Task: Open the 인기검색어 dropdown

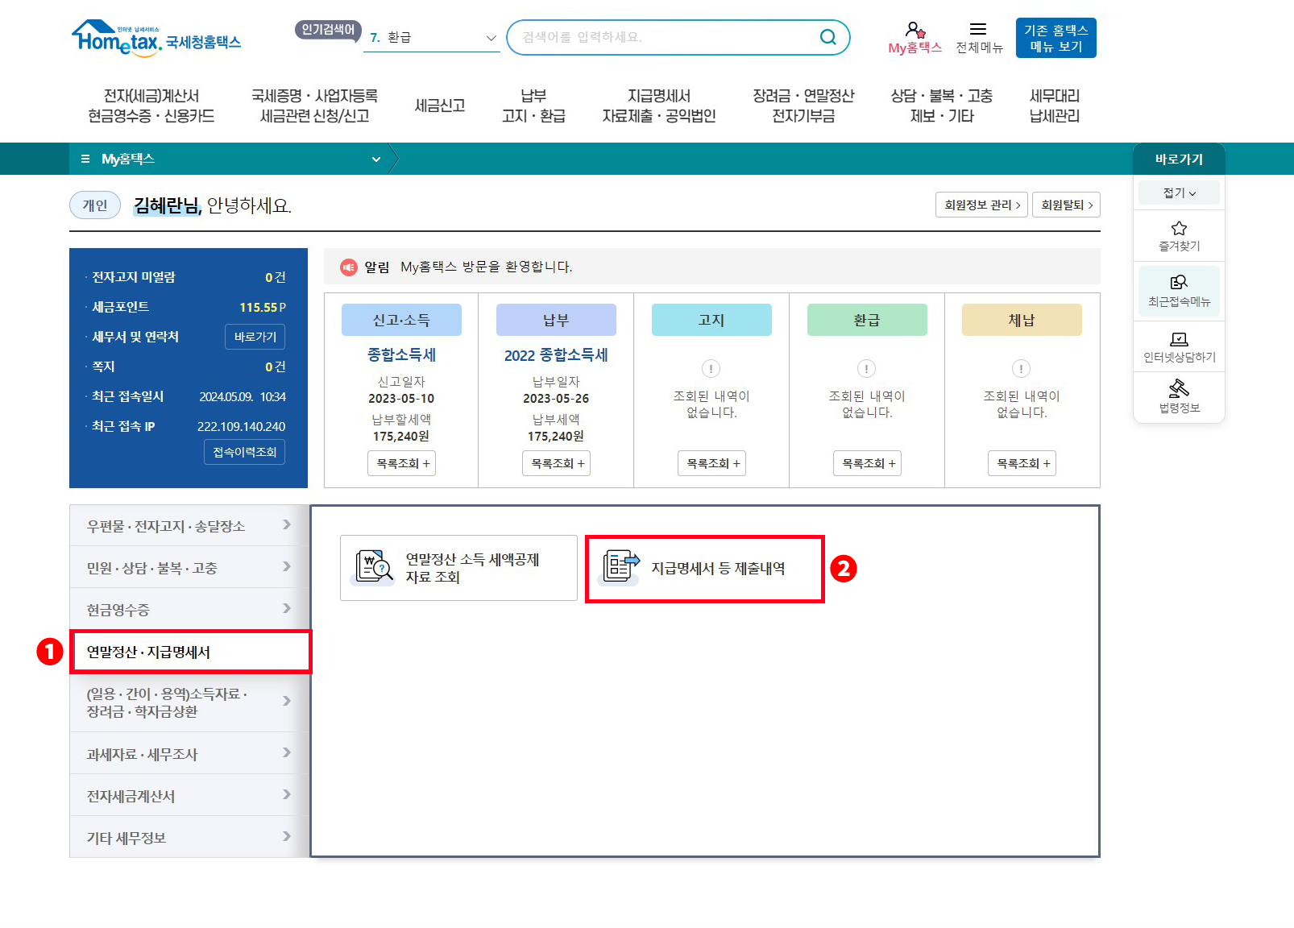Action: click(x=490, y=37)
